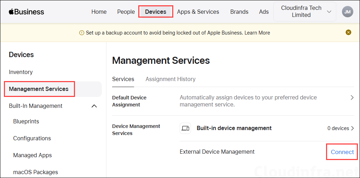The image size is (360, 178).
Task: Click the Default Device Assignment label
Action: click(129, 101)
